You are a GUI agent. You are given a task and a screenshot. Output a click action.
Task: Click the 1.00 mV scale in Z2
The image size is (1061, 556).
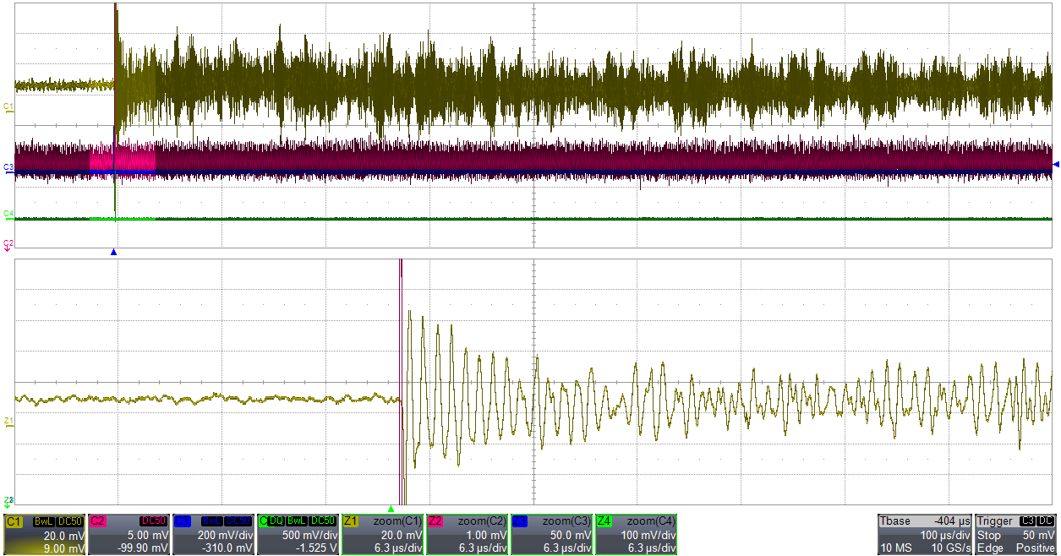tap(488, 535)
